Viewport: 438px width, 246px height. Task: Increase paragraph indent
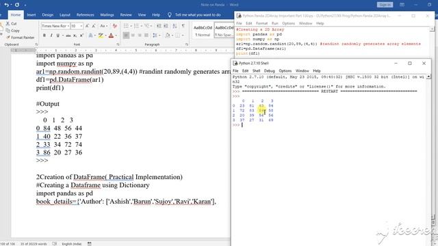click(166, 26)
